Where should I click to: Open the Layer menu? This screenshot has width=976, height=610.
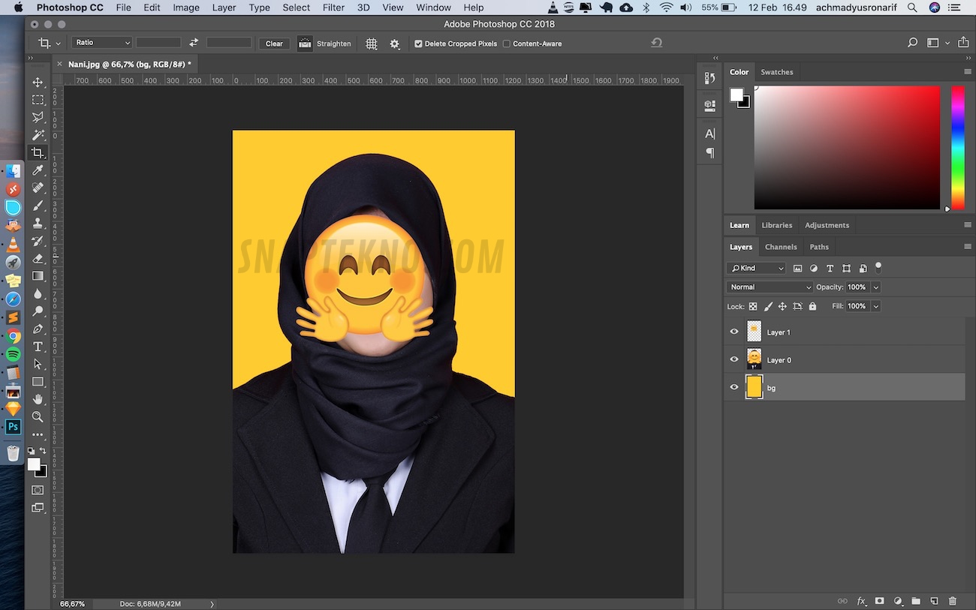point(224,8)
